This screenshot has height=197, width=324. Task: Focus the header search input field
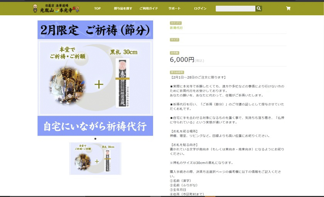pyautogui.click(x=235, y=8)
